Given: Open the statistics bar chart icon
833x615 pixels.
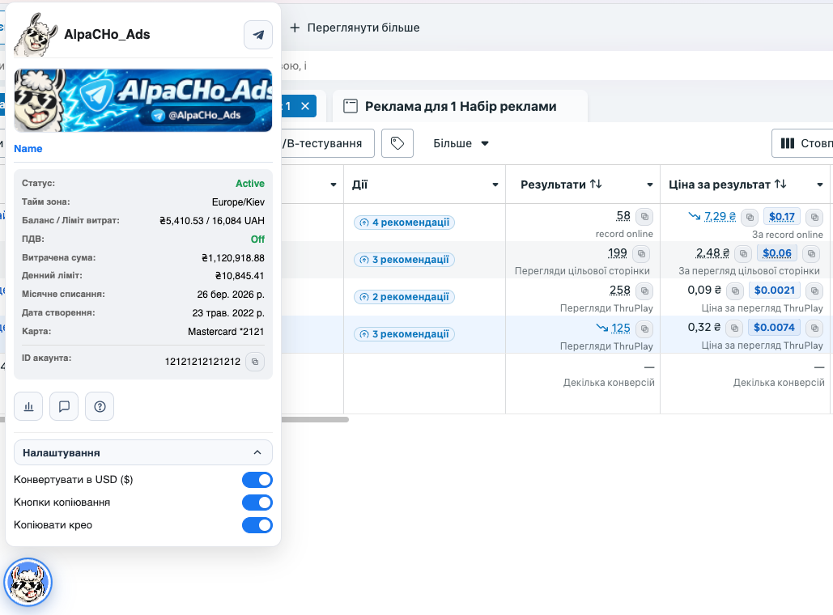Looking at the screenshot, I should click(28, 405).
